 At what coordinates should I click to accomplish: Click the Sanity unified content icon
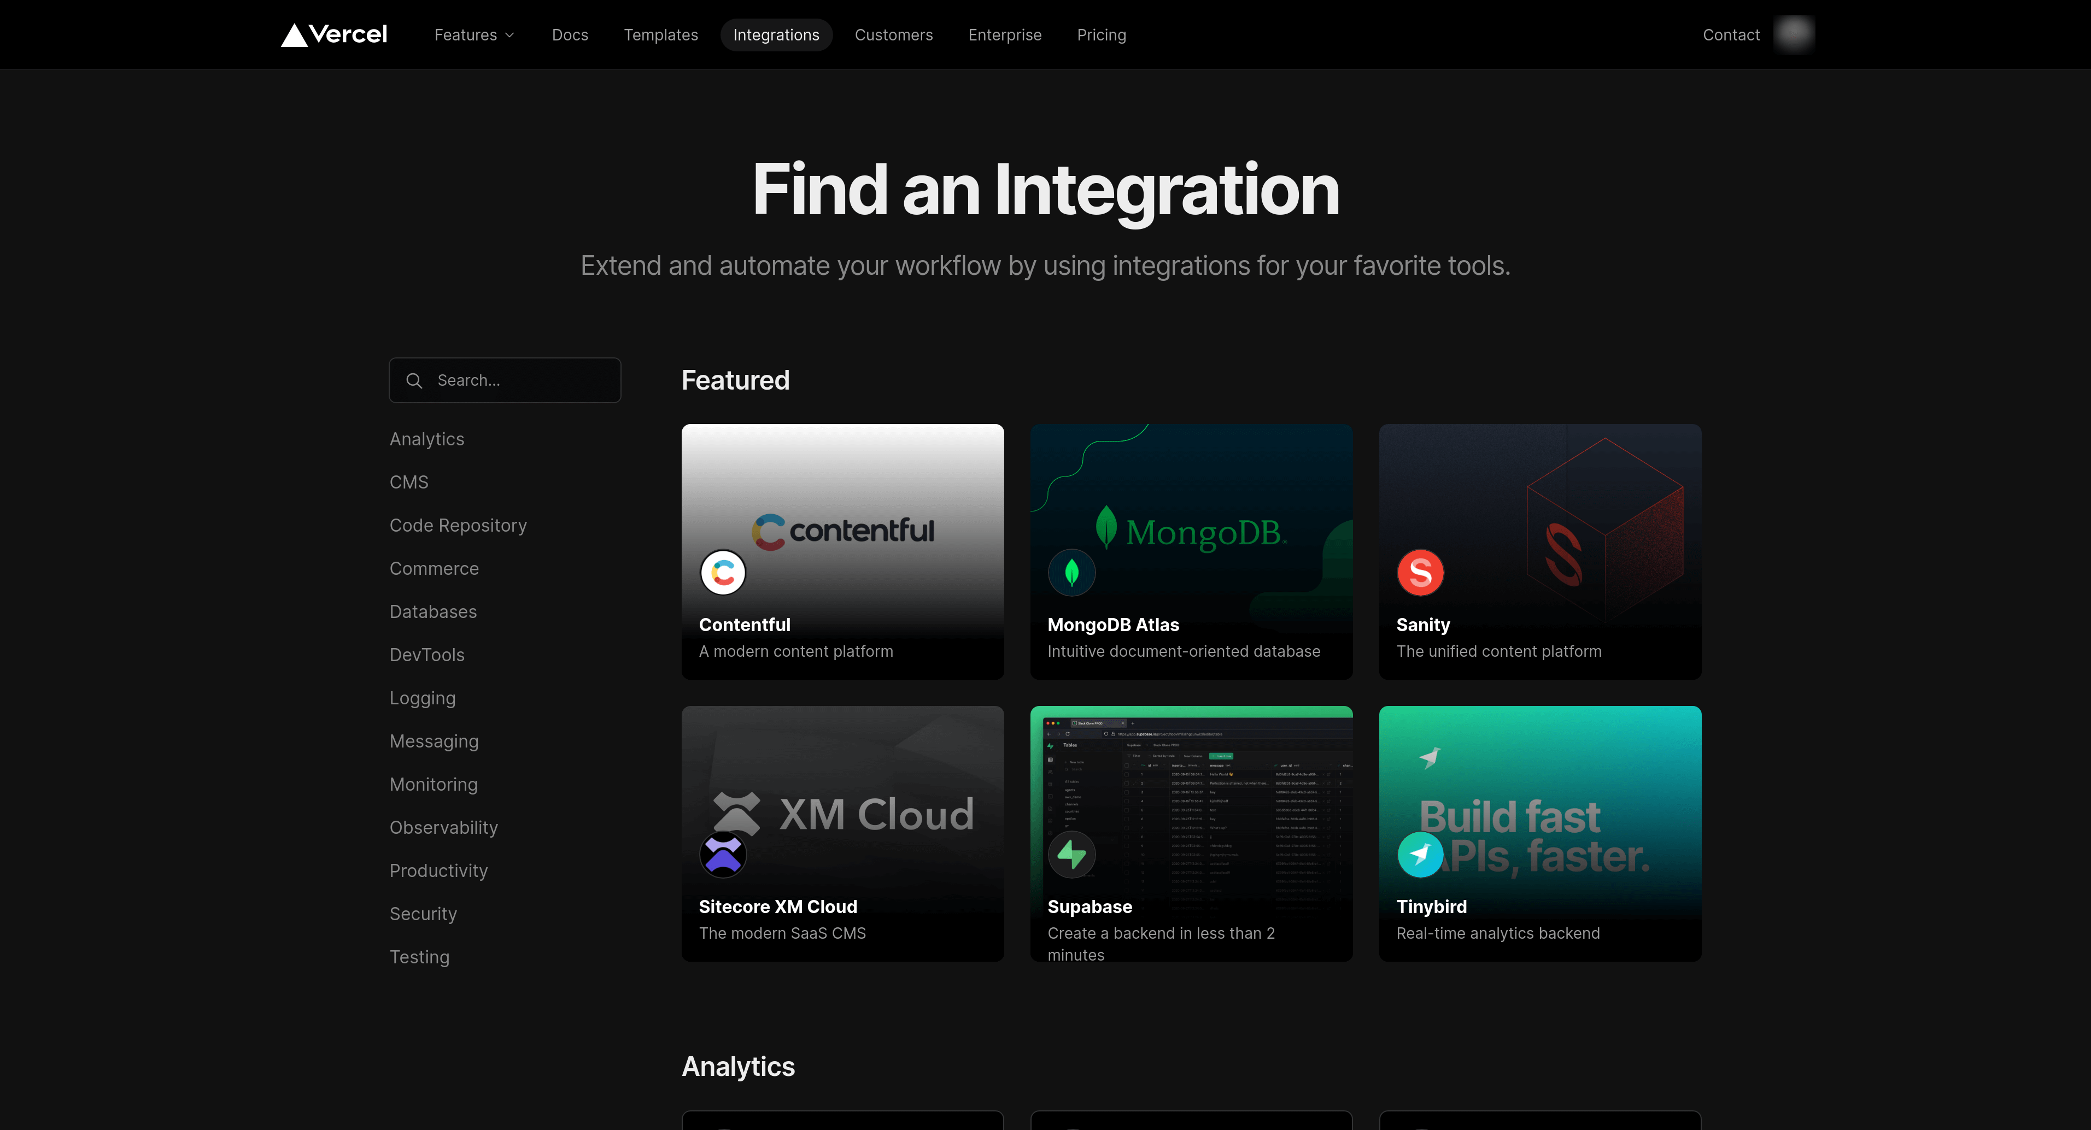point(1420,572)
